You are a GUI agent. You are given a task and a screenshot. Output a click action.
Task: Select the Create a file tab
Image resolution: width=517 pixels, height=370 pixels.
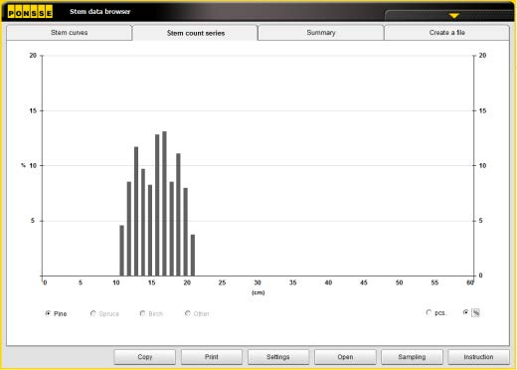446,33
